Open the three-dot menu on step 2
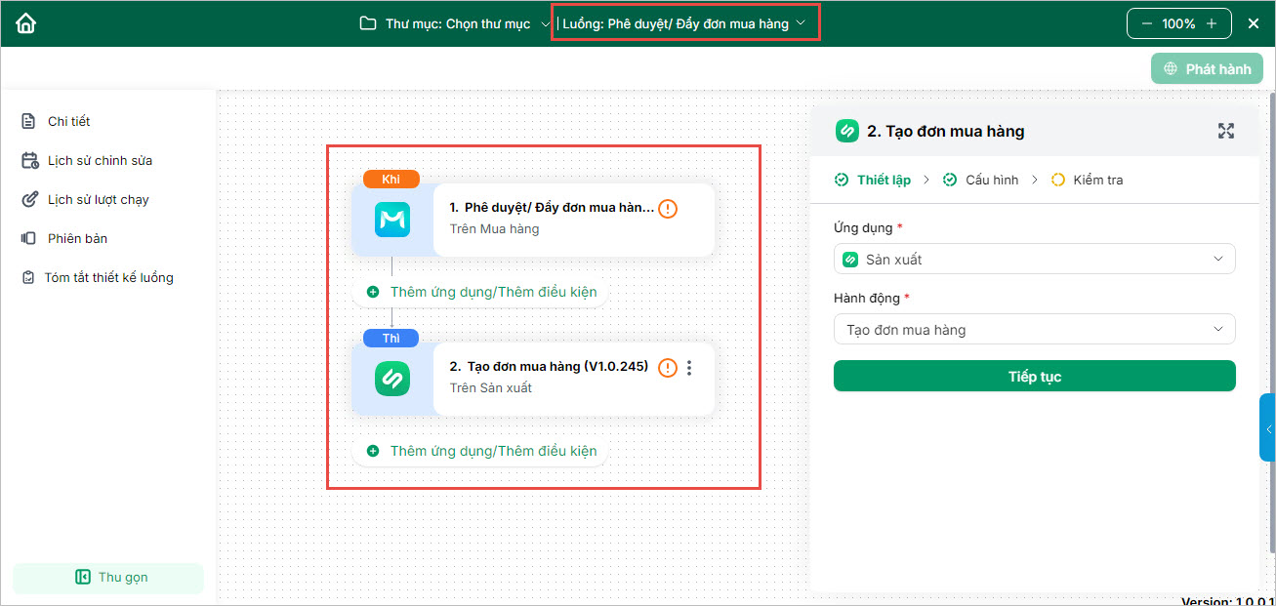The width and height of the screenshot is (1276, 606). tap(689, 368)
